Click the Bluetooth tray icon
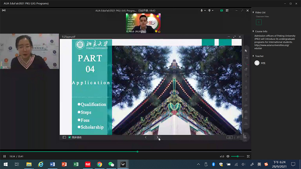The height and width of the screenshot is (169, 301). (213, 164)
